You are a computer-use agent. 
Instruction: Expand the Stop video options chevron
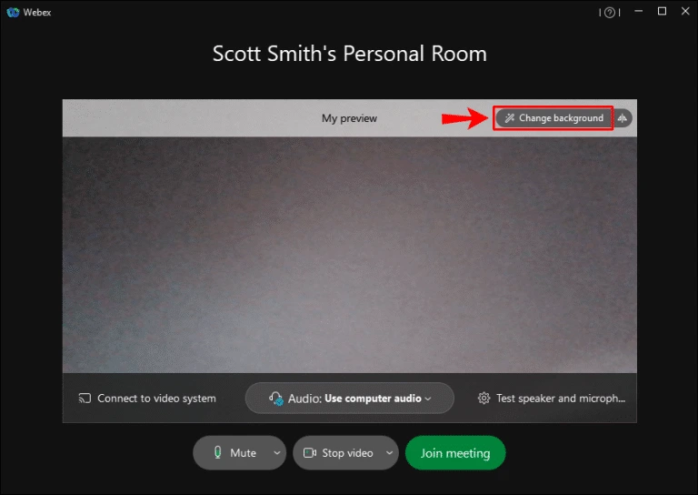pyautogui.click(x=390, y=452)
